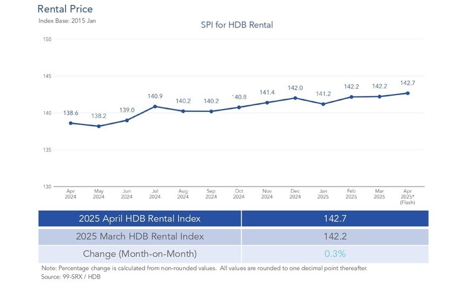Viewport: 467px width, 283px height.
Task: Select the 'Nov 2024' x-axis label
Action: pyautogui.click(x=267, y=193)
